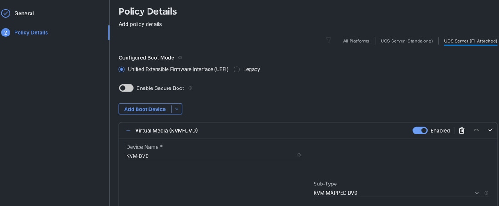Select the UEFI boot mode radio button

pos(122,69)
